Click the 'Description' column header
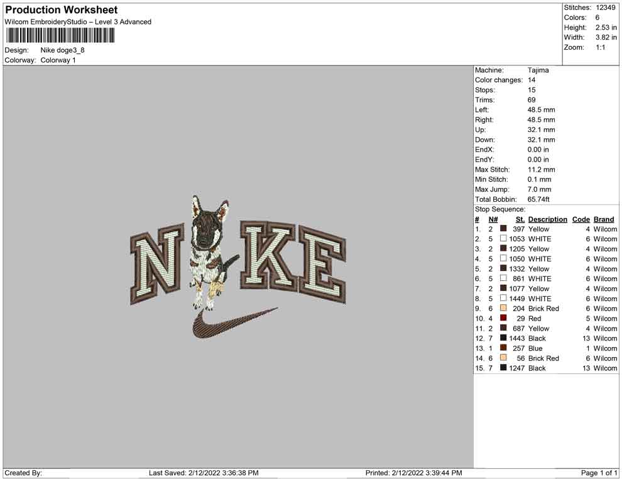The width and height of the screenshot is (622, 479). click(x=548, y=219)
